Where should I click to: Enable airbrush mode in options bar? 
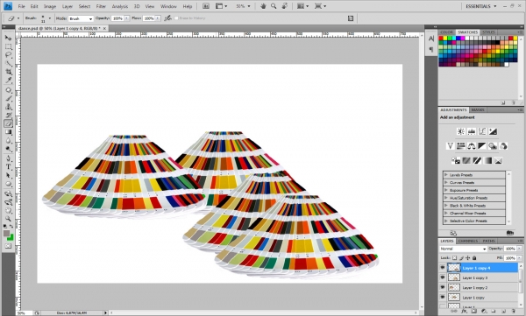(167, 18)
